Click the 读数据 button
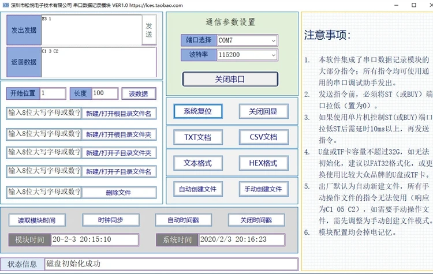The image size is (433, 274). coord(139,93)
